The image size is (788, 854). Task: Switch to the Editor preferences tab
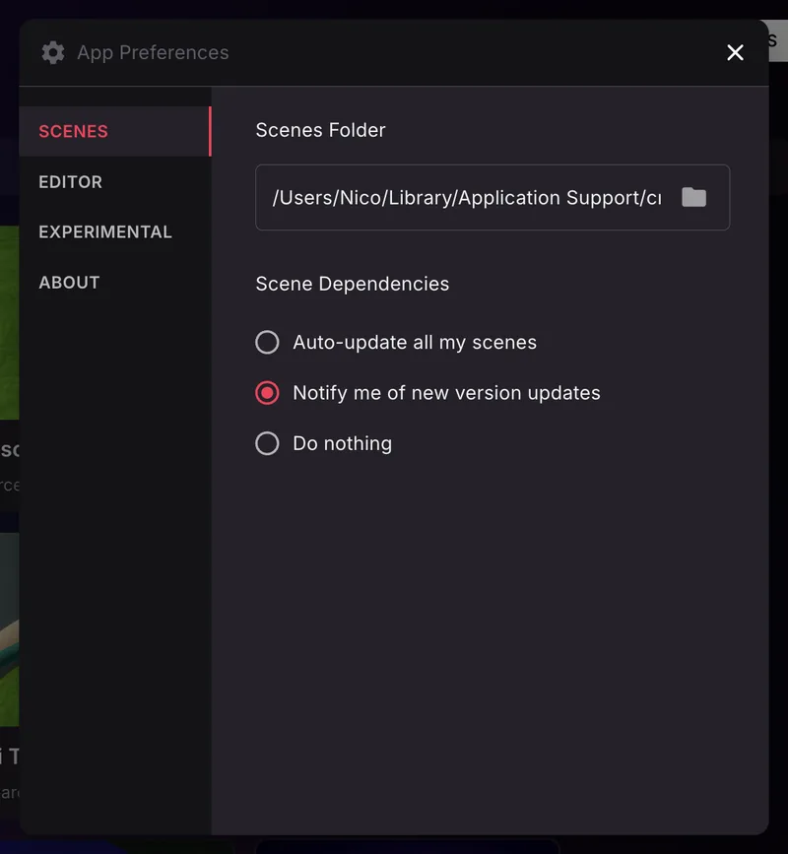coord(115,182)
